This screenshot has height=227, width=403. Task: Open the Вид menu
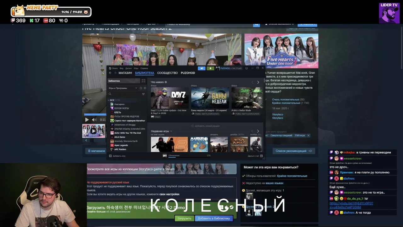tap(122, 68)
